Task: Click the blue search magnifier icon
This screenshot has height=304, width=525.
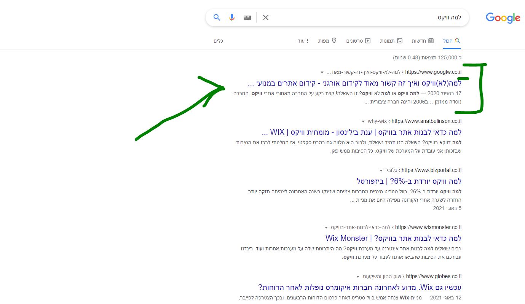Action: (217, 18)
